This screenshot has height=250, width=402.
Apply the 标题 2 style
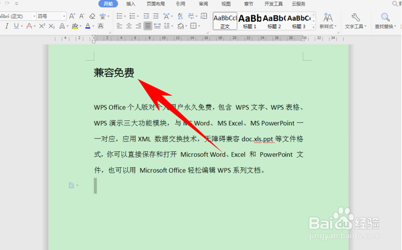click(274, 21)
